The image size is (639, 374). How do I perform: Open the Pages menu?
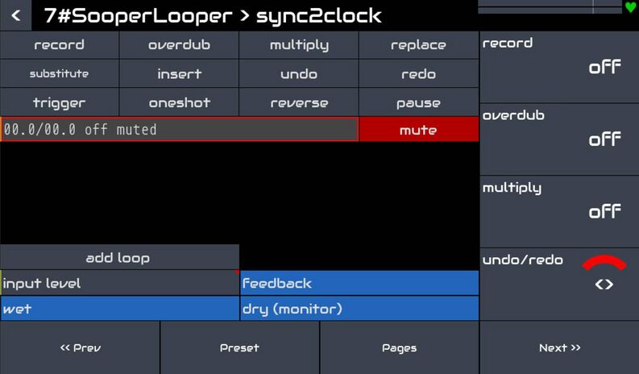click(x=399, y=347)
